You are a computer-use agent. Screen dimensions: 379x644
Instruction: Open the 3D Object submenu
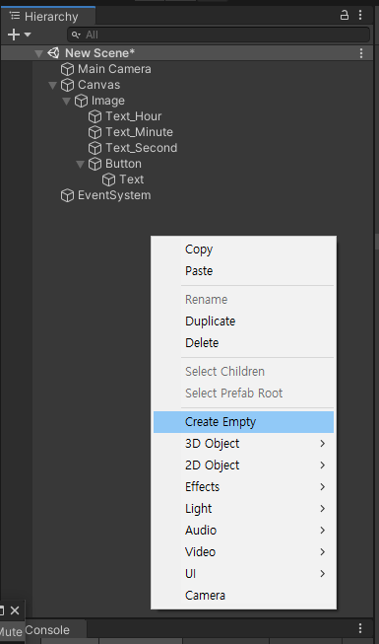pos(244,444)
